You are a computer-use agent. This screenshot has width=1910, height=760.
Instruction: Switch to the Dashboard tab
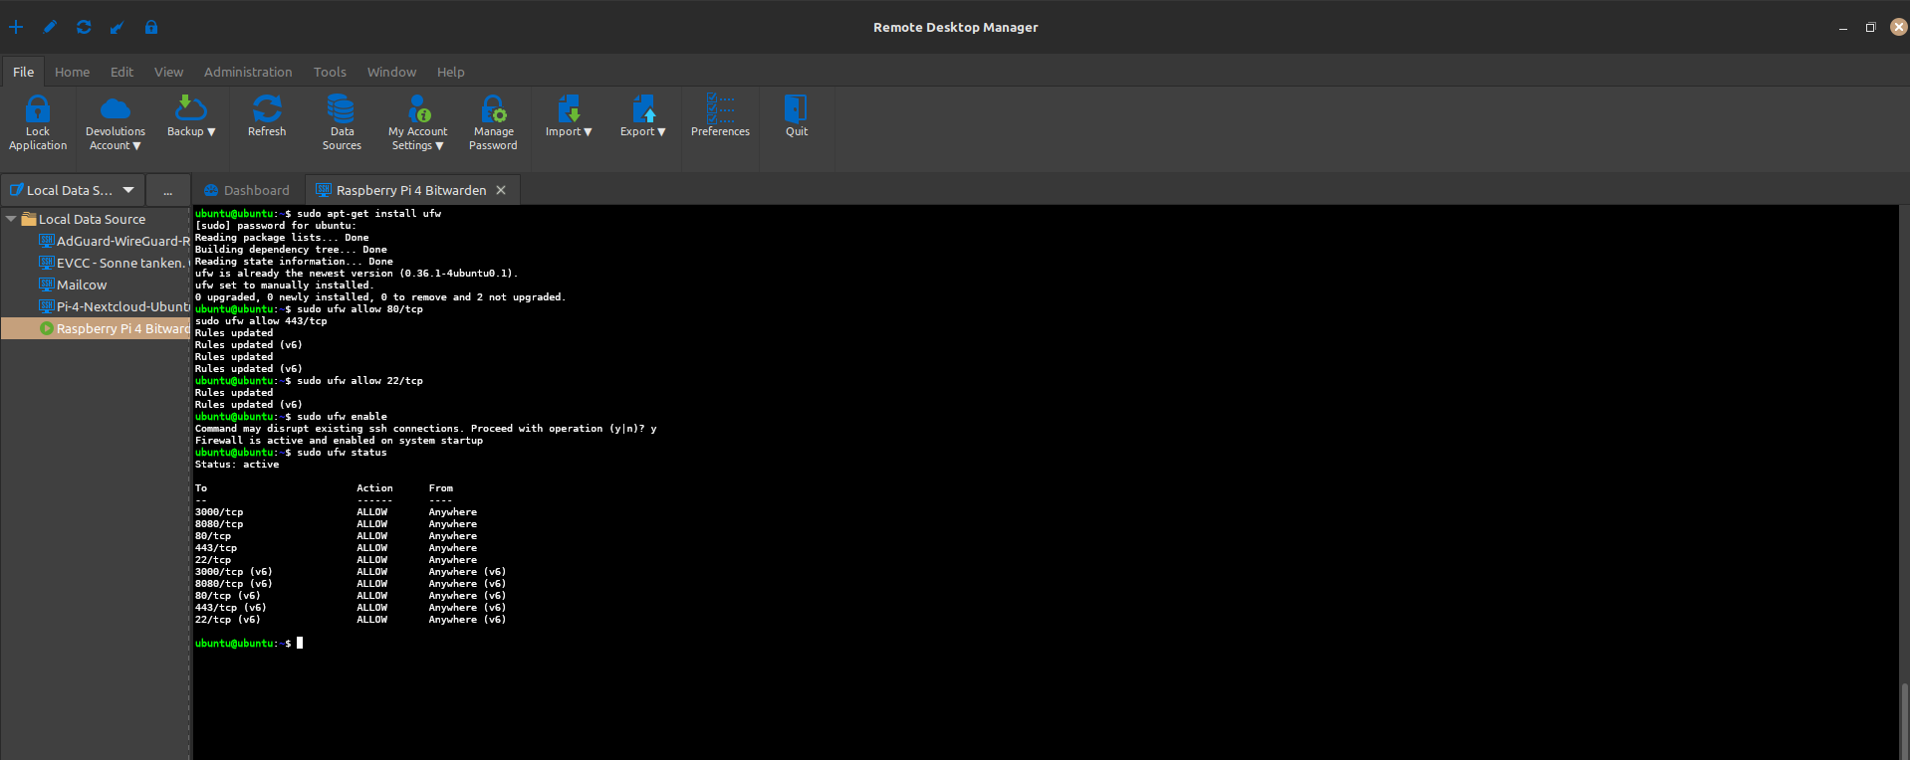pyautogui.click(x=247, y=190)
